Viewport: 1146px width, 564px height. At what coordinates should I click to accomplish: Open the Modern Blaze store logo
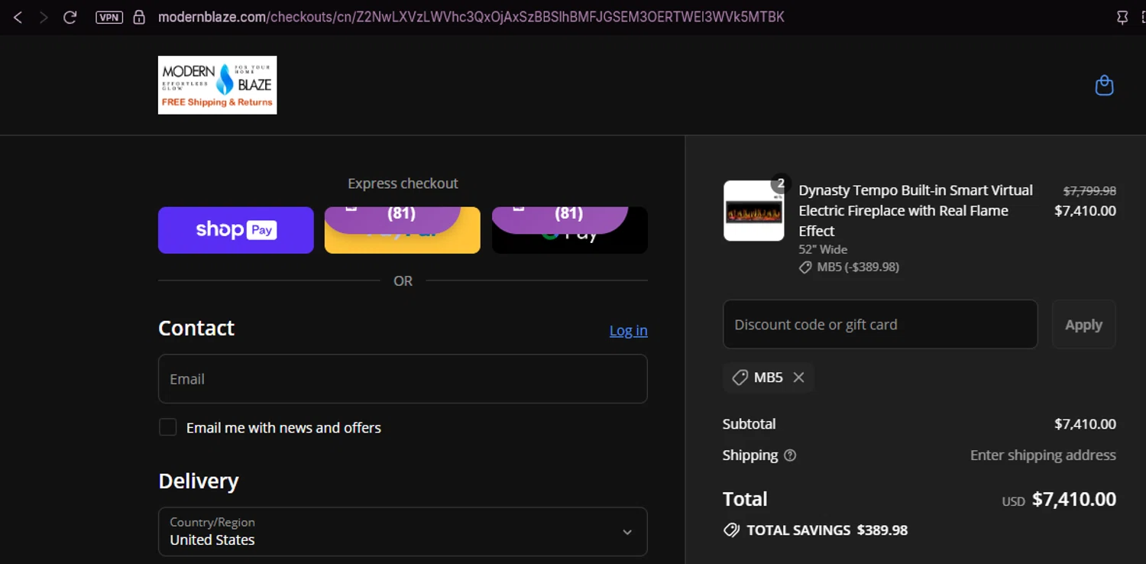click(217, 85)
